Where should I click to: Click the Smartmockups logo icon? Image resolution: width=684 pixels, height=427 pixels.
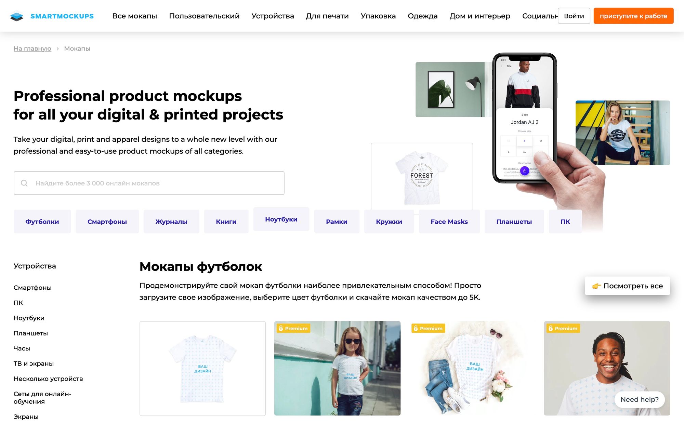pyautogui.click(x=16, y=16)
